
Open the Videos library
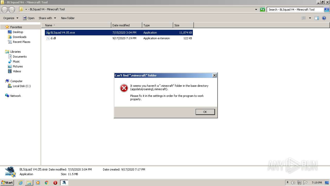coord(17,71)
